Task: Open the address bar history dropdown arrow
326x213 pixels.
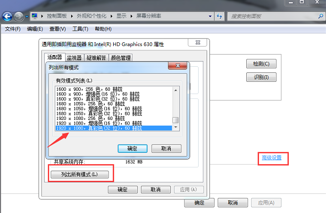Action: pos(210,16)
